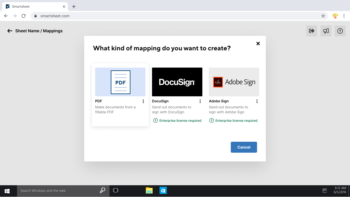Image resolution: width=350 pixels, height=197 pixels.
Task: Click the browser back button
Action: [6, 16]
